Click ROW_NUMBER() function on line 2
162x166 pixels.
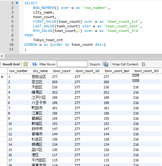click(x=46, y=8)
